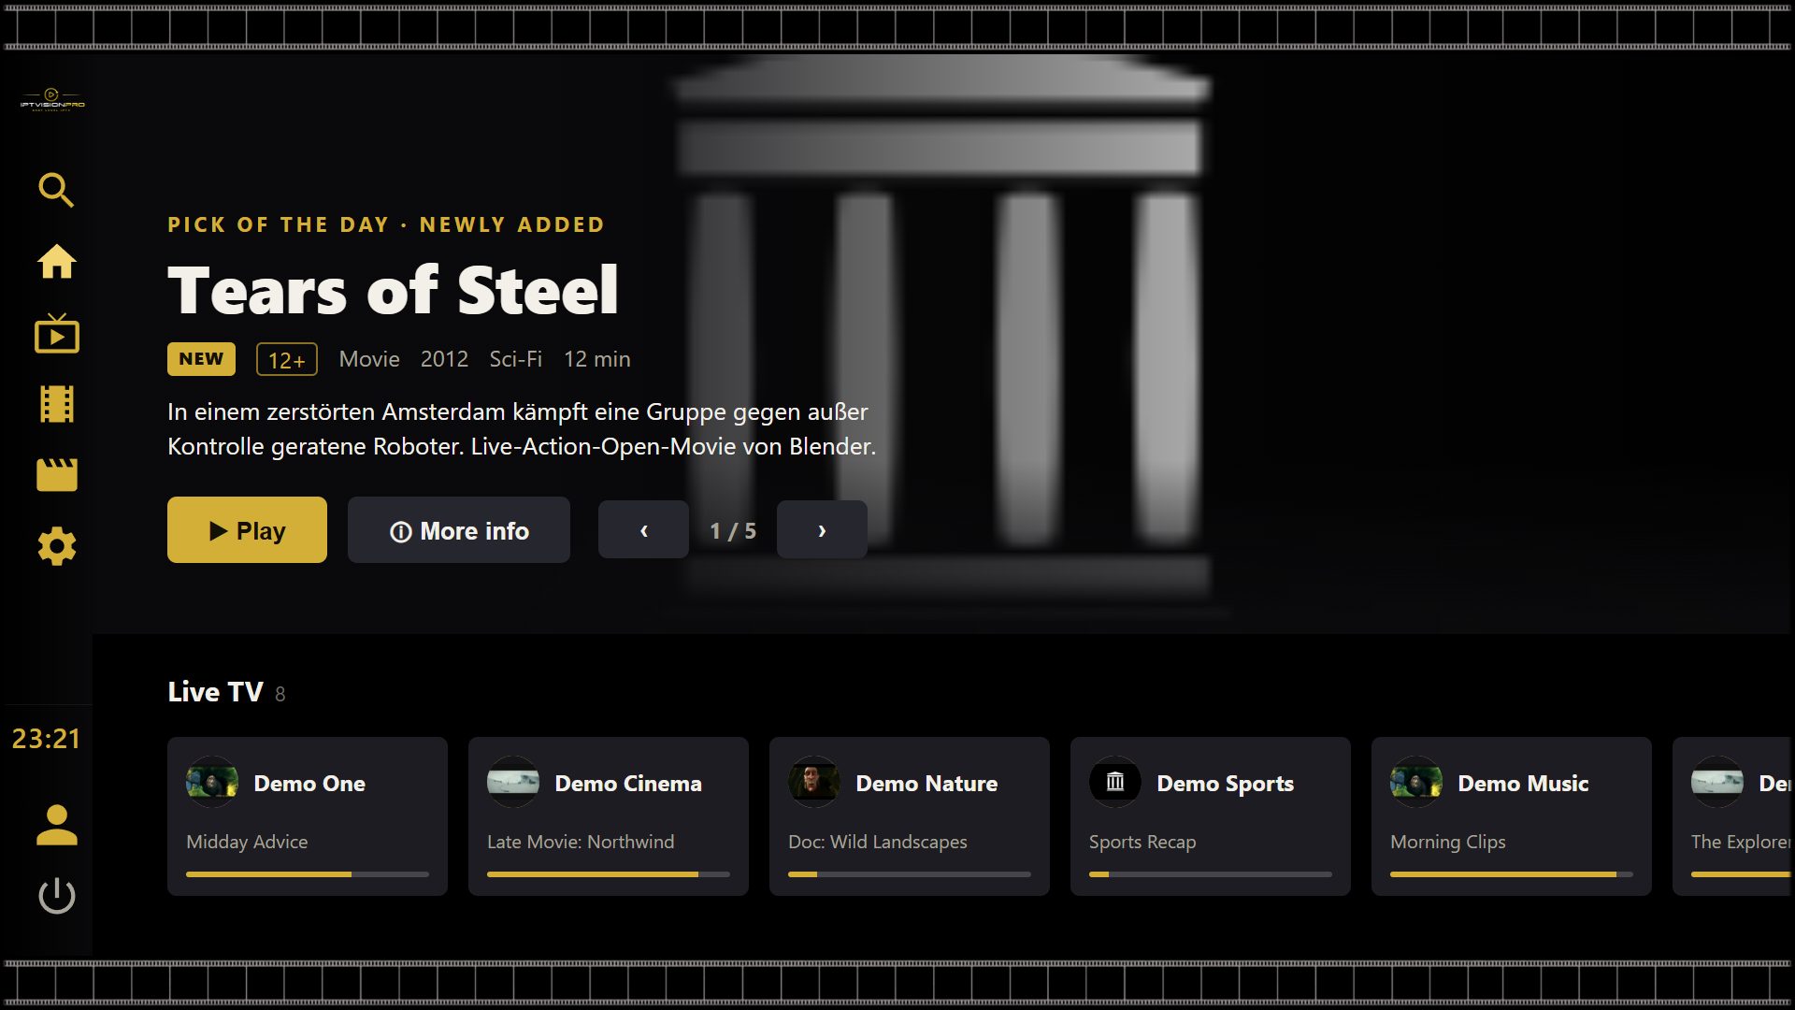This screenshot has height=1010, width=1795.
Task: Open More info for Tears of Steel
Action: tap(459, 530)
